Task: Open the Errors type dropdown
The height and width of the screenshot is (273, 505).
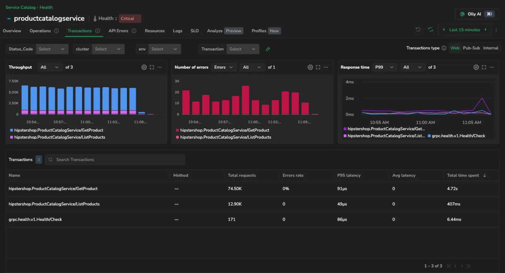Action: pos(223,67)
